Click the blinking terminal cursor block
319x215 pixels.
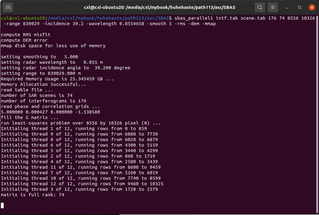point(2,205)
